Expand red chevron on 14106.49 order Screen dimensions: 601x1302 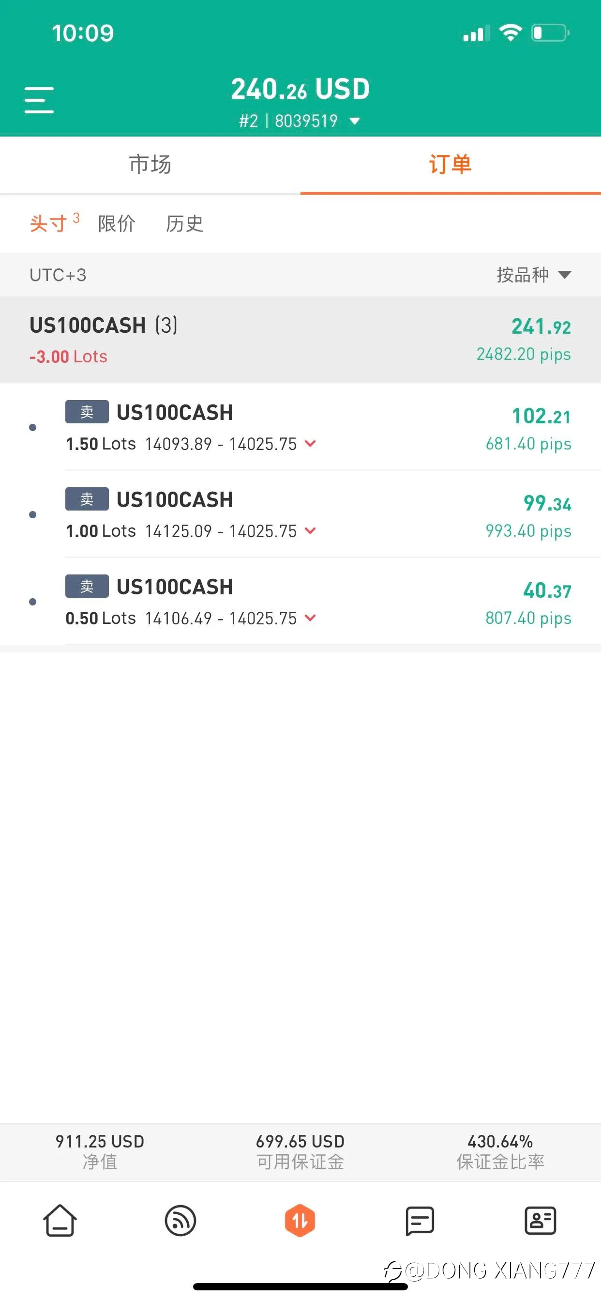point(310,617)
